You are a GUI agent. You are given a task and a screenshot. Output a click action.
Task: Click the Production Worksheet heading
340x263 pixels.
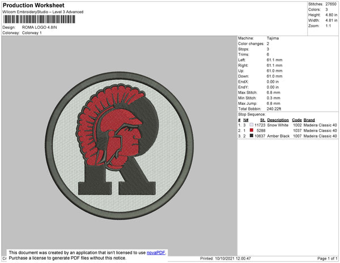[x=33, y=5]
